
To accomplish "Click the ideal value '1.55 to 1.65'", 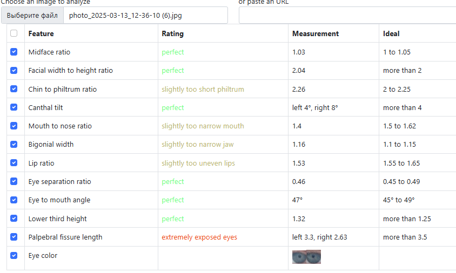I will 401,163.
